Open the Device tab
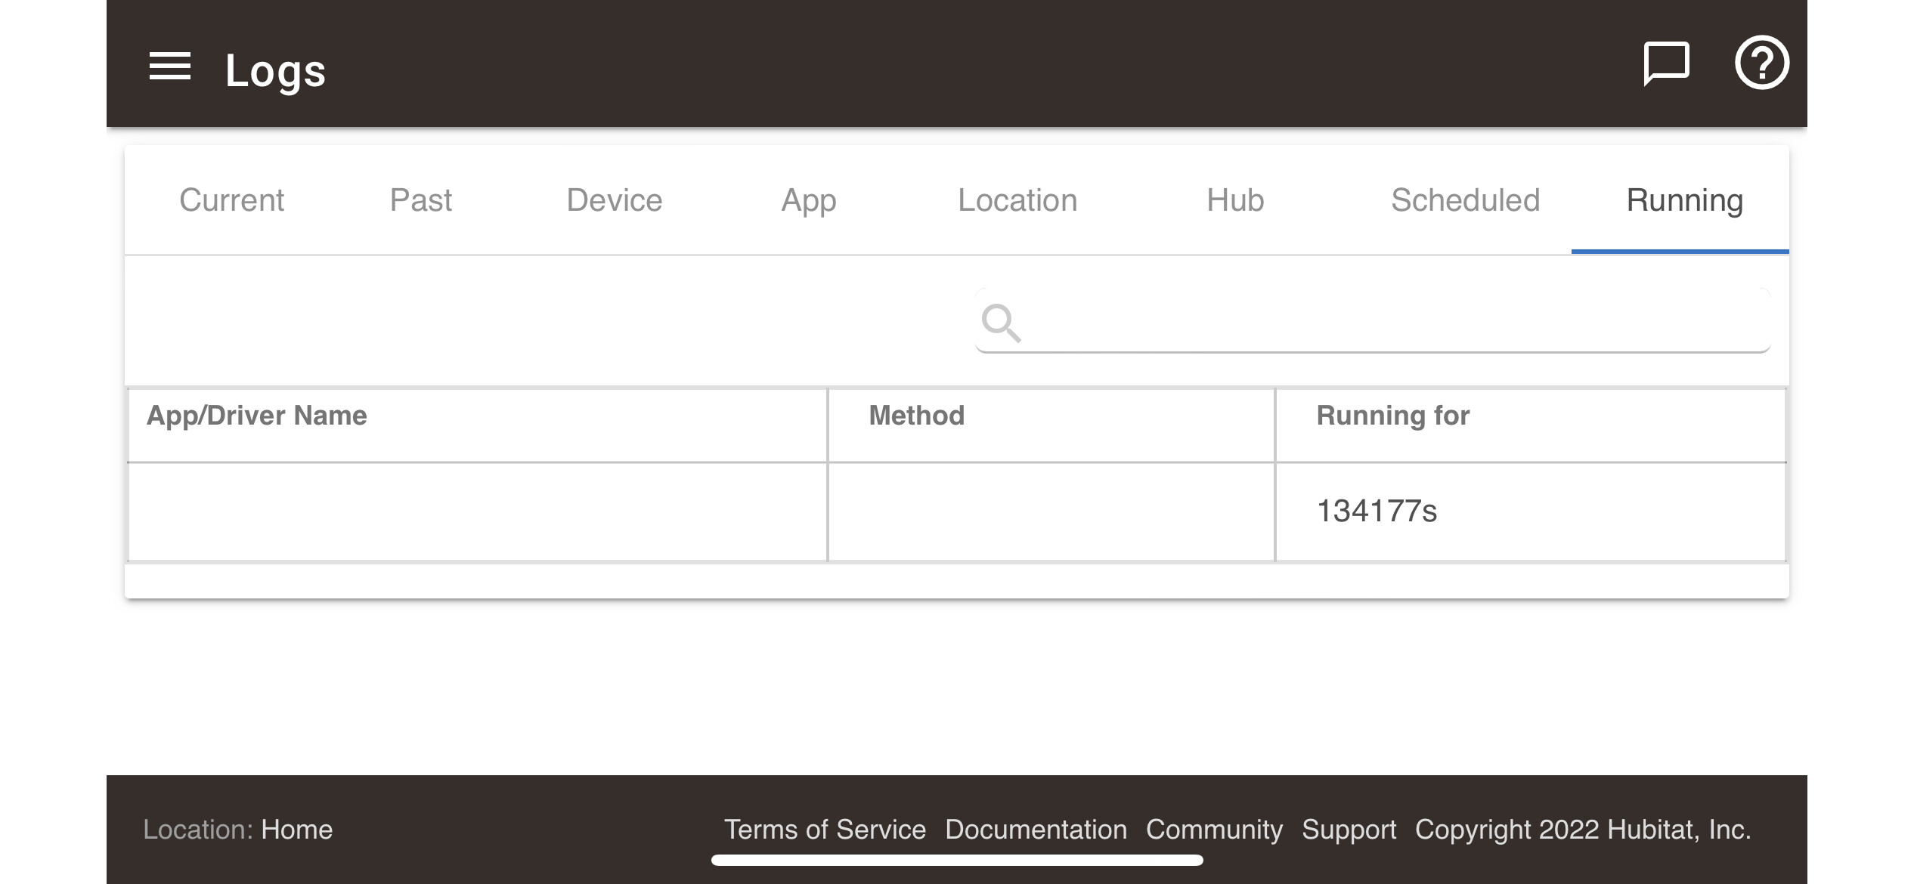This screenshot has width=1914, height=884. click(615, 200)
